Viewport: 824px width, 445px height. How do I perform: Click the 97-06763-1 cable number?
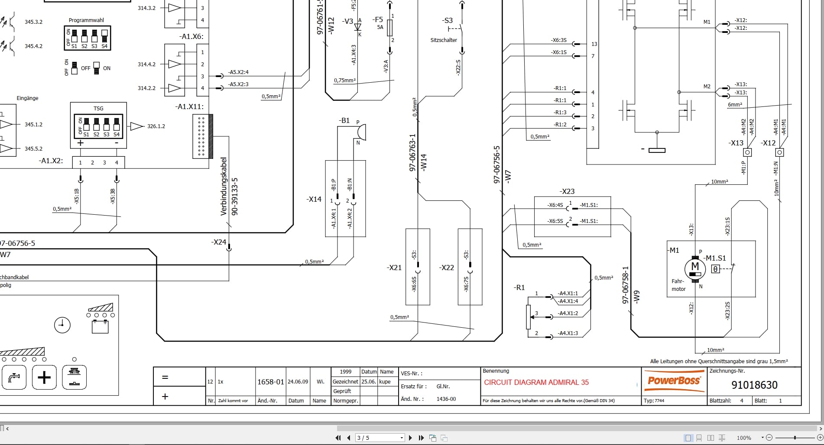[413, 152]
